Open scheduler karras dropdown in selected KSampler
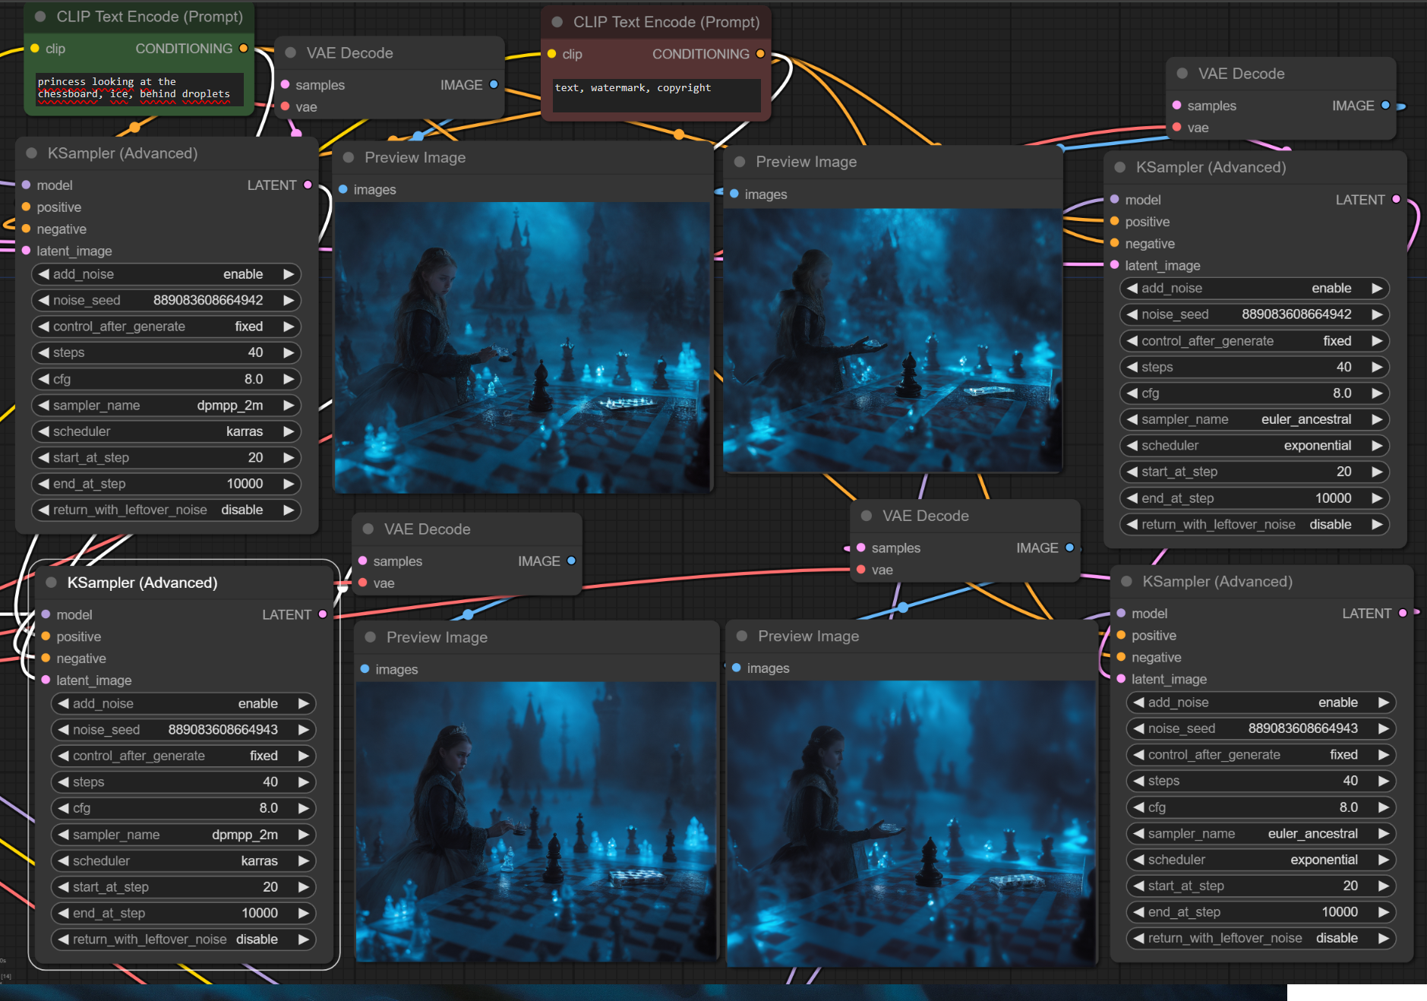The height and width of the screenshot is (1001, 1427). point(183,861)
